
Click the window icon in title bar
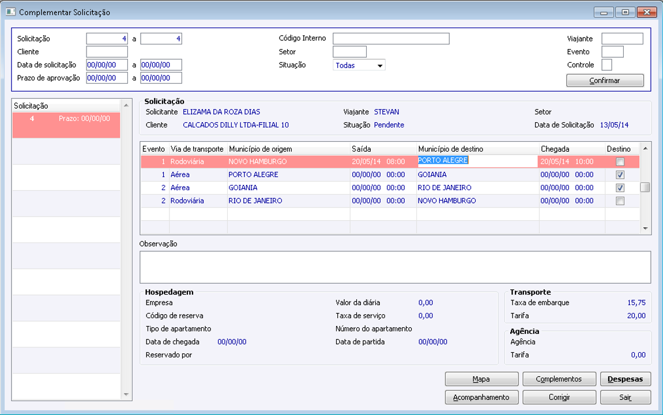[x=10, y=12]
